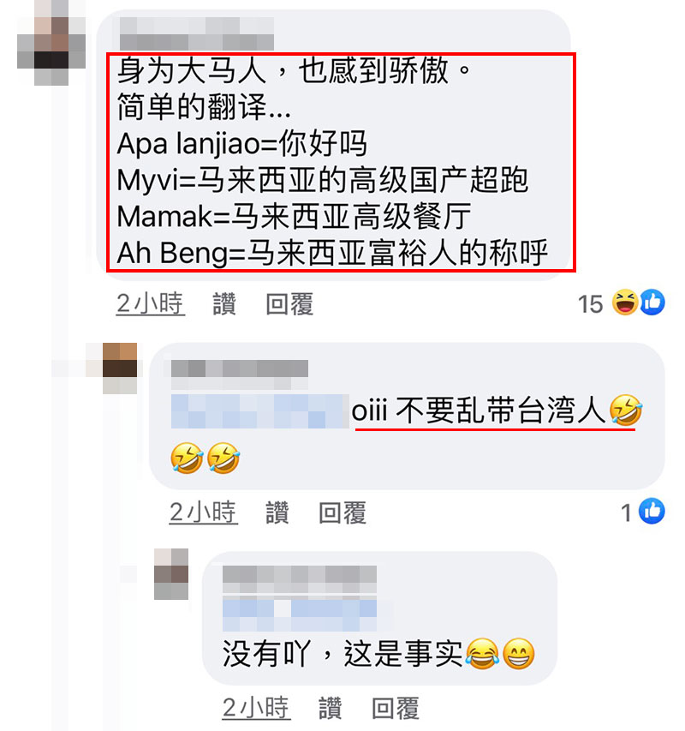Click 讚 under the 不要乱带台湾人 reply

[x=277, y=512]
